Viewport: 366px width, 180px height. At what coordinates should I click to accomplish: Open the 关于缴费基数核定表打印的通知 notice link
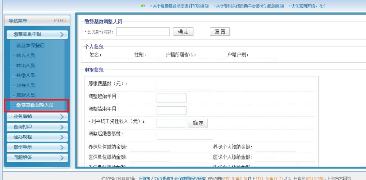tap(180, 6)
